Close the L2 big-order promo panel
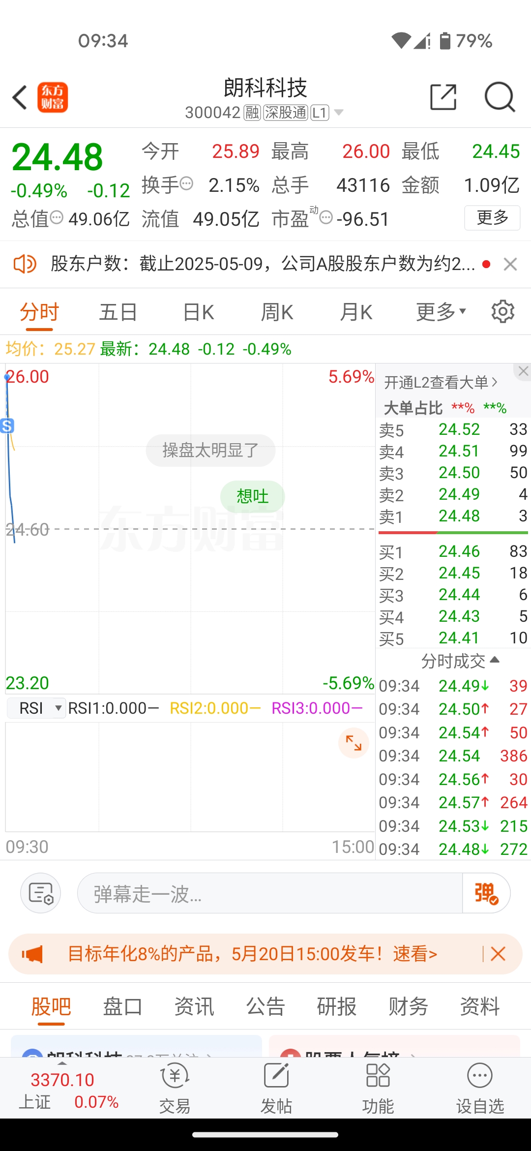Screen dimensions: 531x1151 point(523,371)
